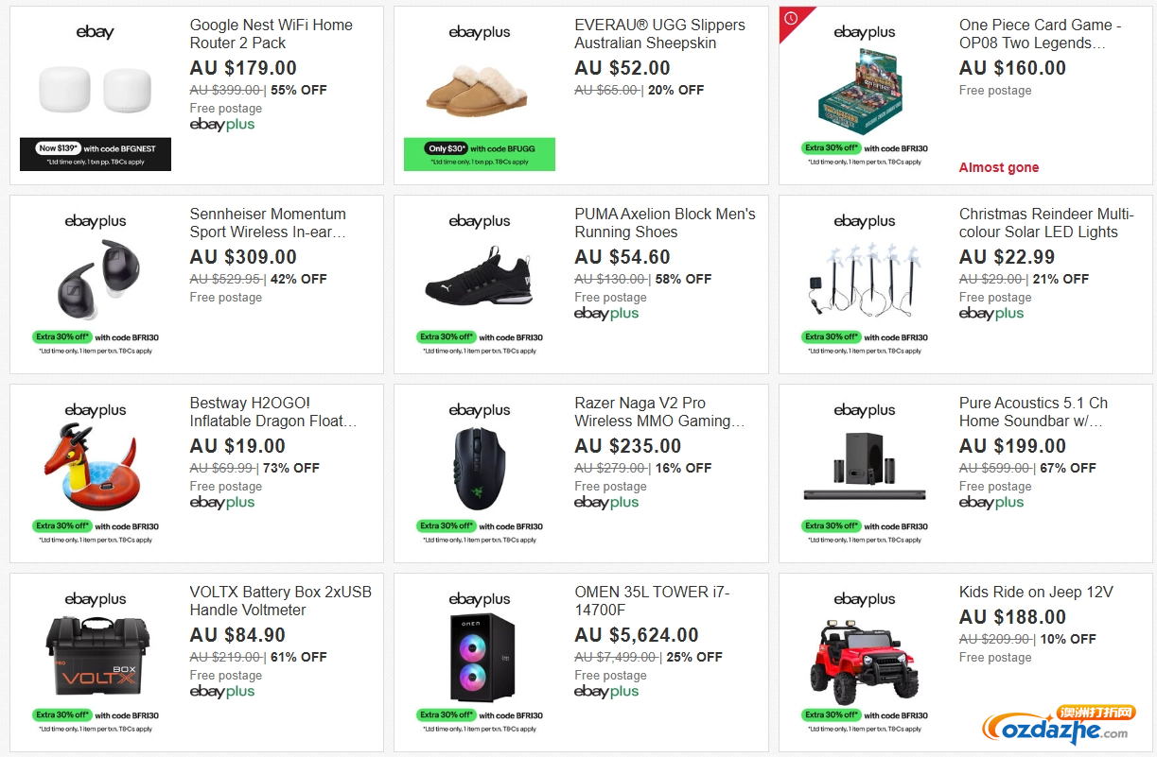Select the Sennheiser earbuds product image
This screenshot has width=1157, height=757.
tap(95, 279)
